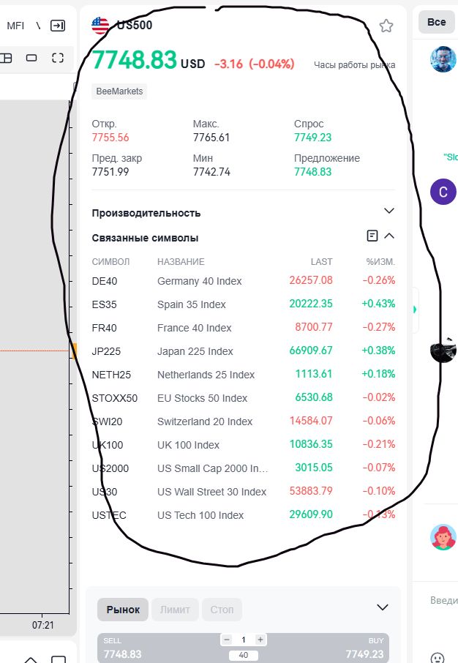Viewport: 458px width, 663px height.
Task: Switch to fullscreen chart mode icon
Action: 58,58
